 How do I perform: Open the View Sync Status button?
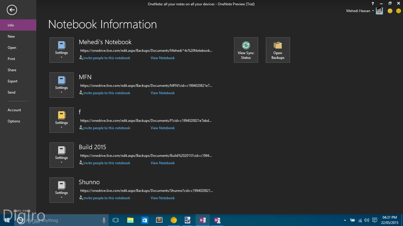point(246,50)
